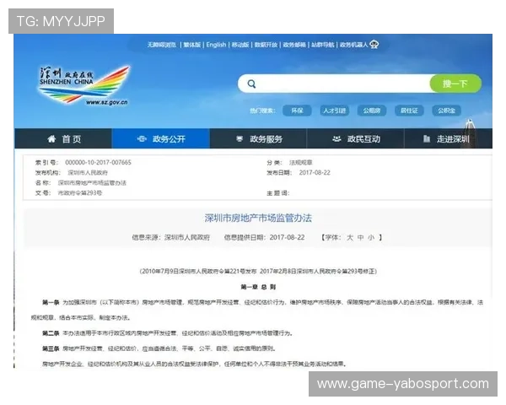
Task: Select the 公积金 hot search tag
Action: [446, 111]
